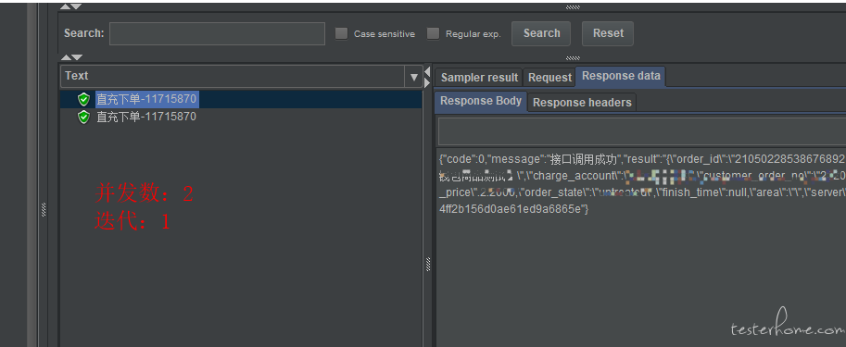This screenshot has width=846, height=347.
Task: Click the Search button
Action: [541, 33]
